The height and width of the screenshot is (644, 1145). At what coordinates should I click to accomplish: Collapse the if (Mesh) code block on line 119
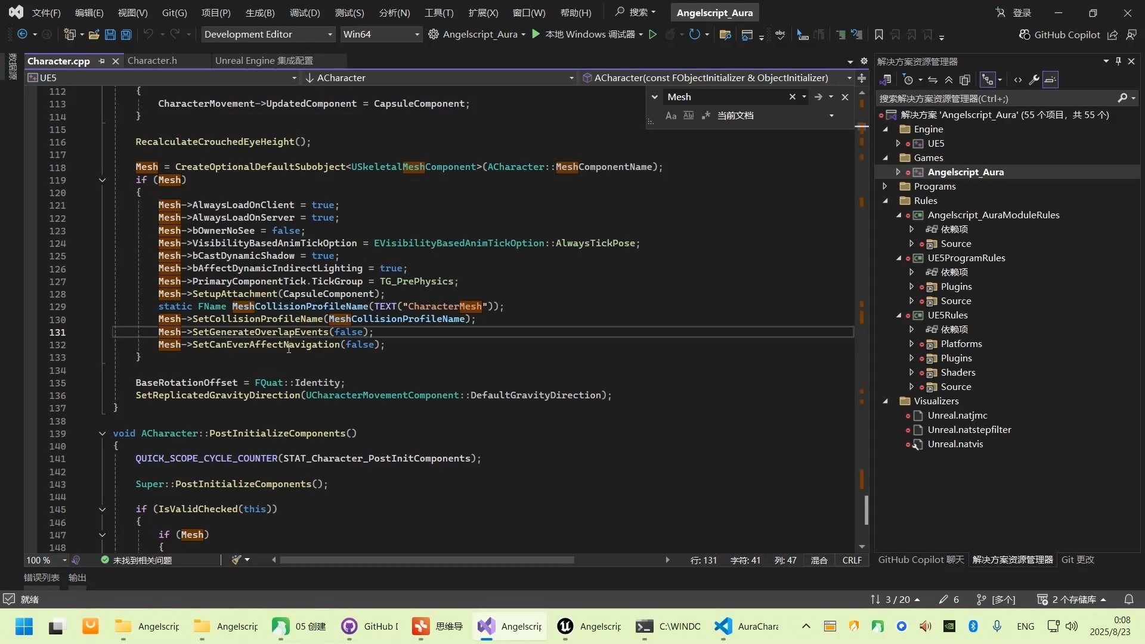[x=102, y=180]
